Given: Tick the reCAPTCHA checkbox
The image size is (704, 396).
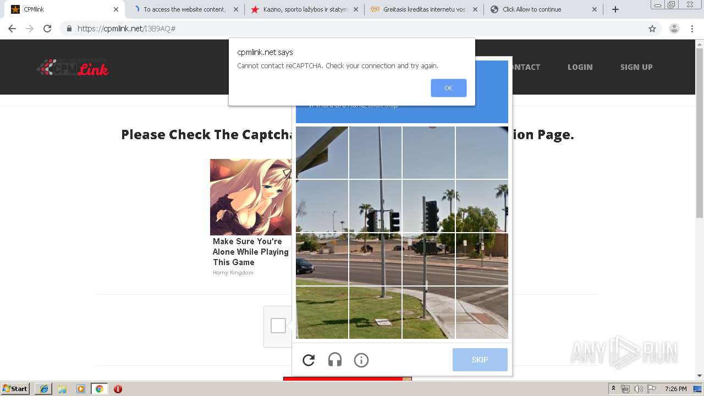Looking at the screenshot, I should point(278,326).
